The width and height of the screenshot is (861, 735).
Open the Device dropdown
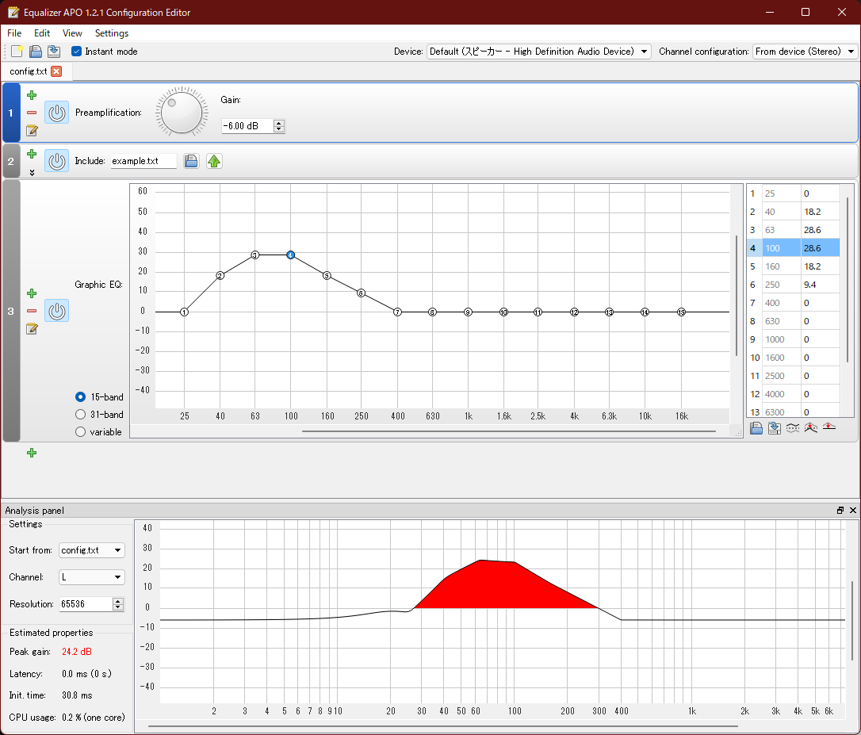pos(538,52)
